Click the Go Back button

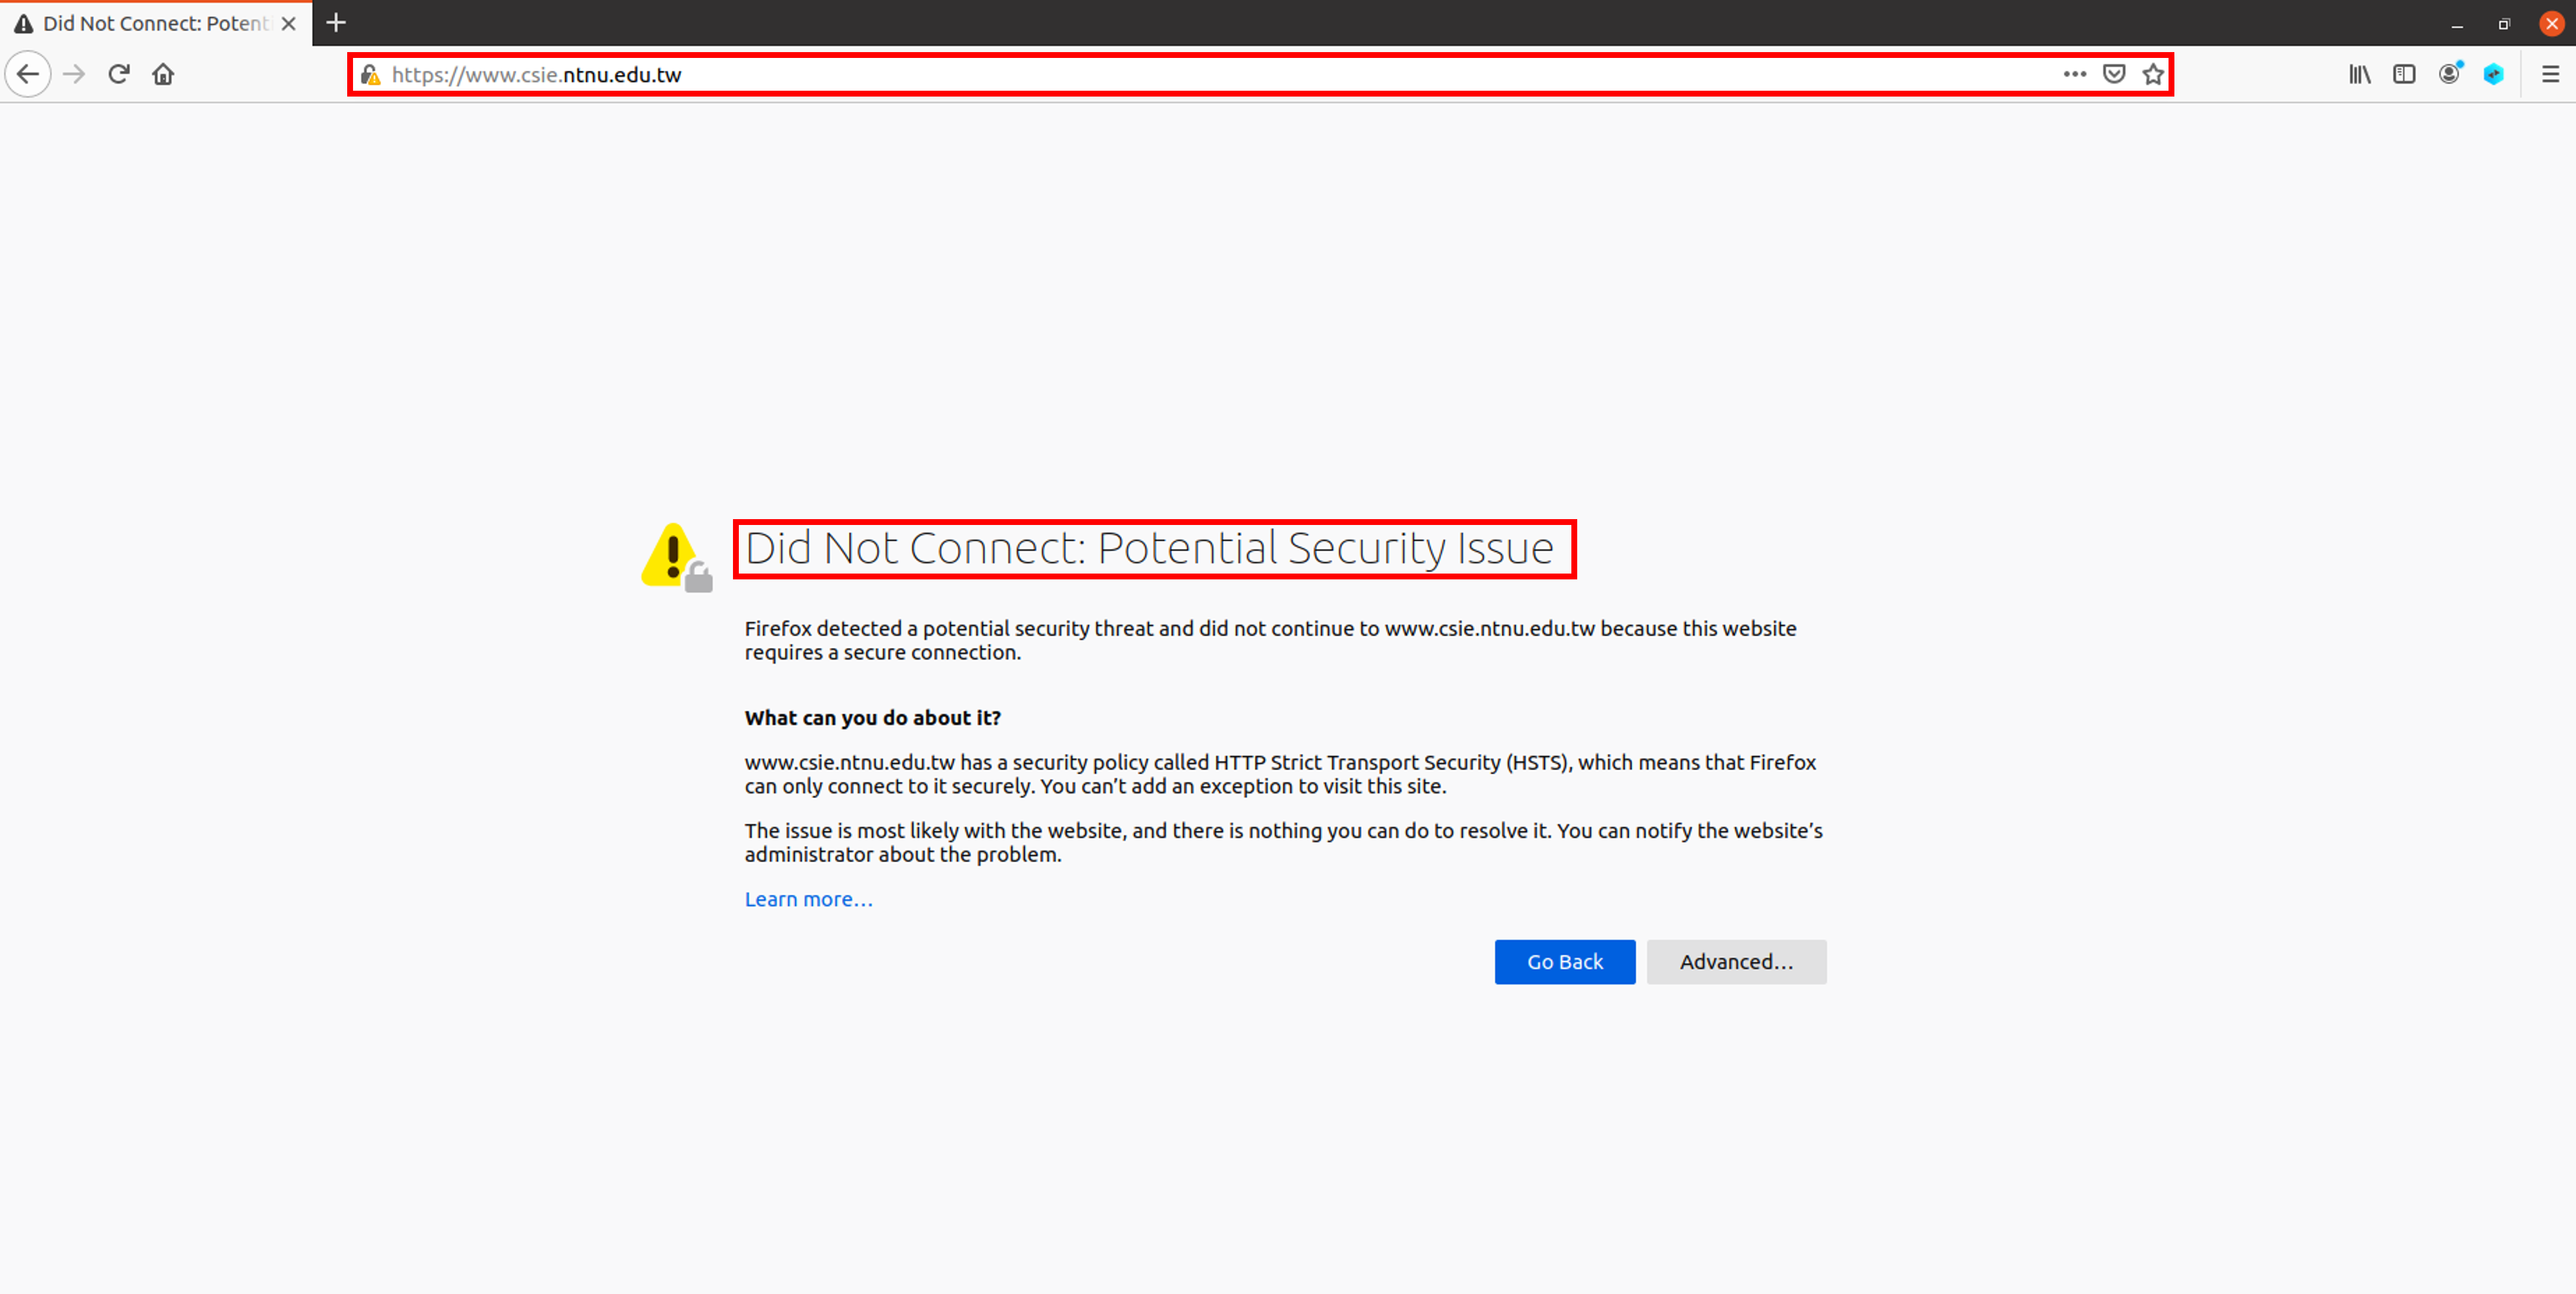pos(1565,961)
